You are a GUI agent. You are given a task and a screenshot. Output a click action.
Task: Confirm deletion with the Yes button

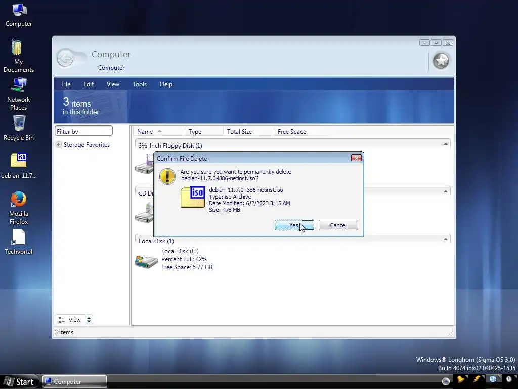pyautogui.click(x=294, y=225)
